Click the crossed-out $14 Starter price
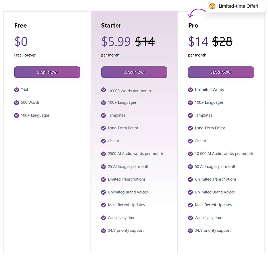The width and height of the screenshot is (268, 257). 145,41
